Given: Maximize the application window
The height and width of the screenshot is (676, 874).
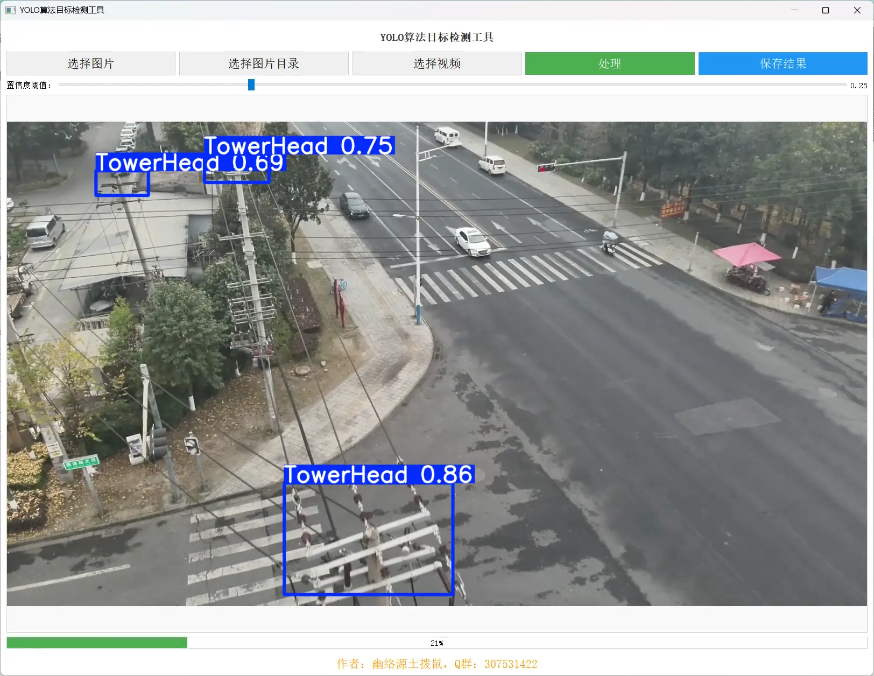Looking at the screenshot, I should tap(825, 10).
